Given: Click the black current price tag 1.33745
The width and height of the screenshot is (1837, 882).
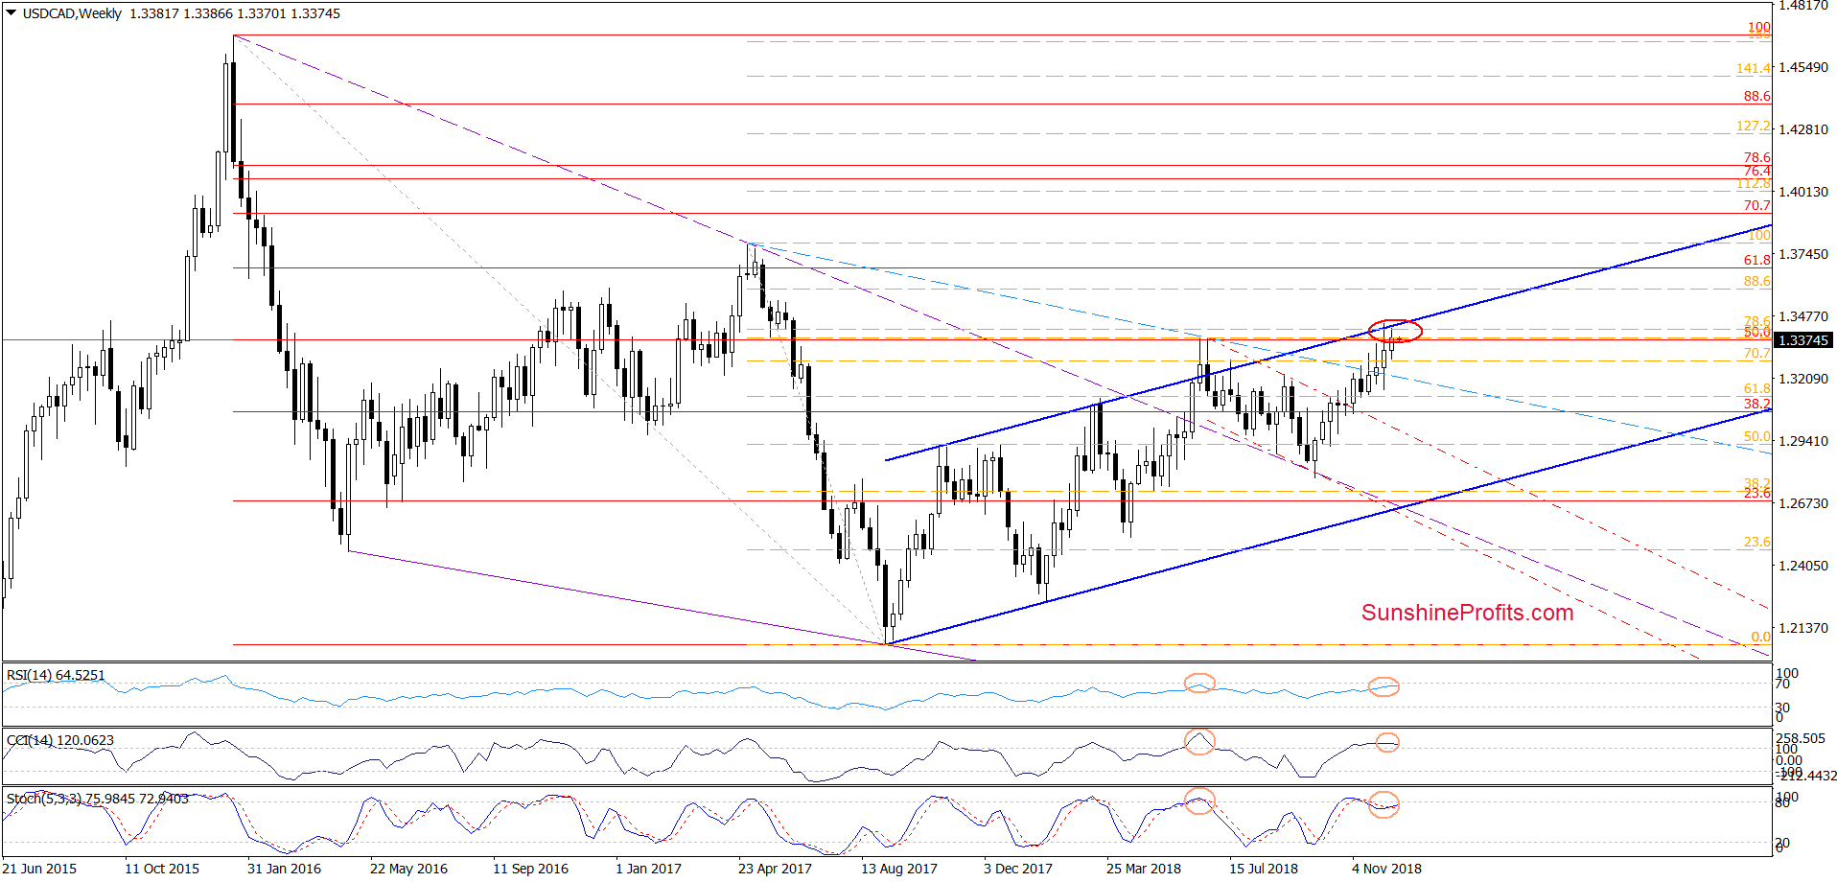Looking at the screenshot, I should pos(1802,340).
